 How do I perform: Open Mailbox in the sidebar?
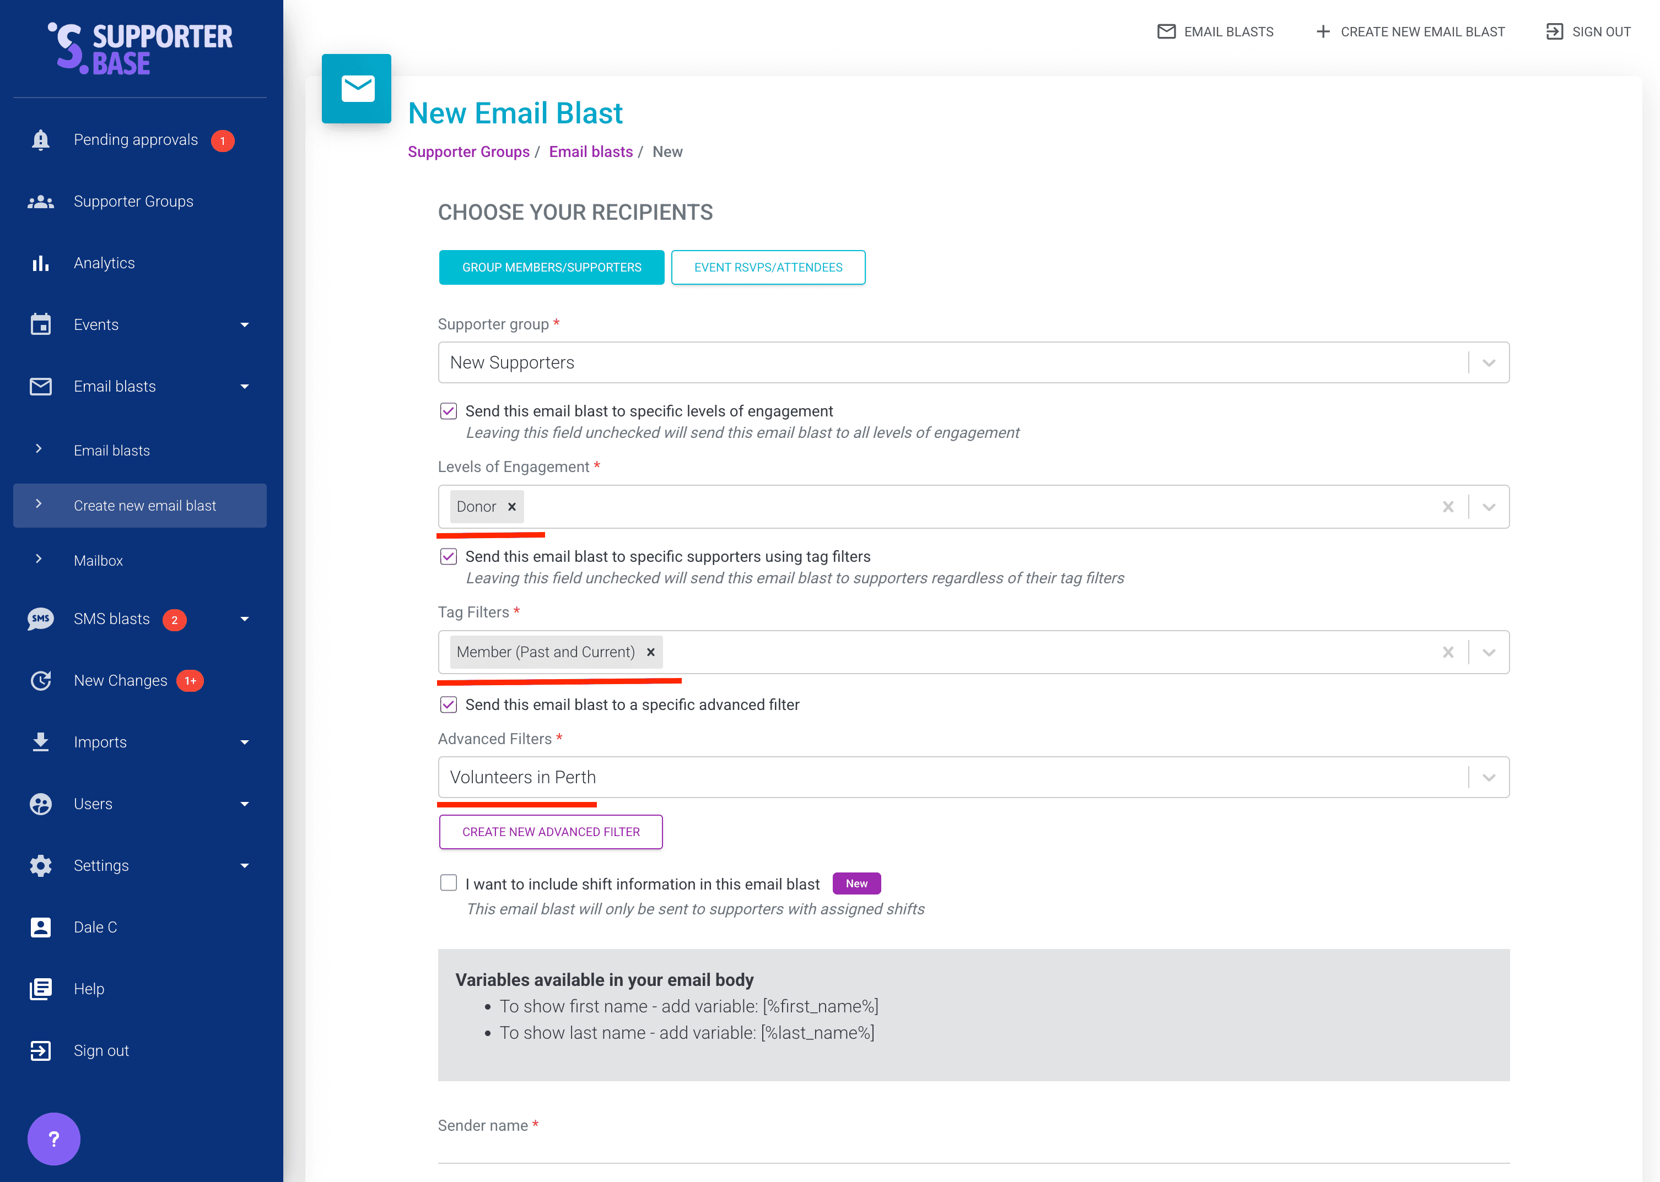98,561
